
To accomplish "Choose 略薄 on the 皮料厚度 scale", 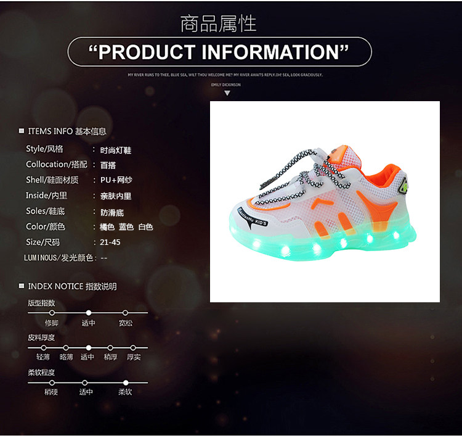I will click(66, 348).
